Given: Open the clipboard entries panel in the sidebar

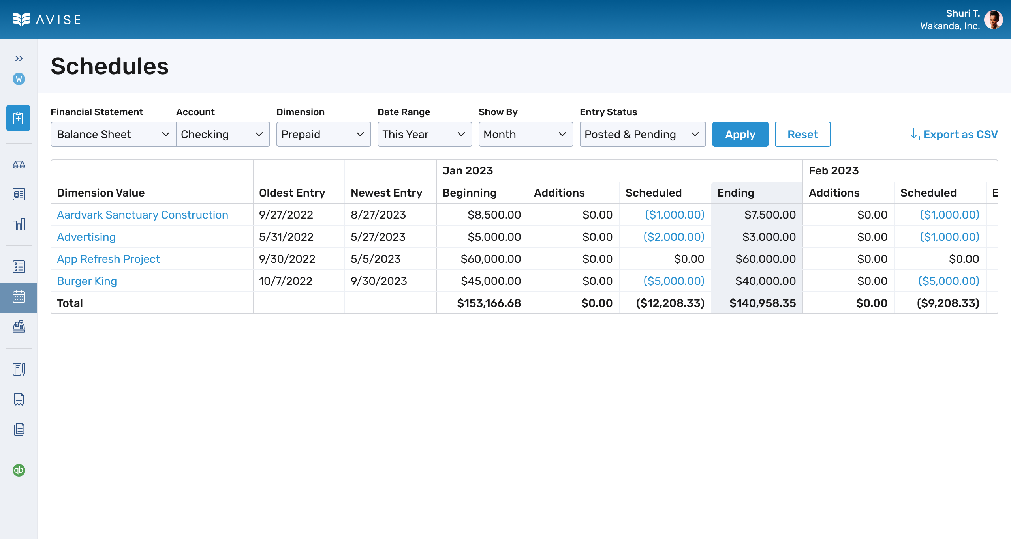Looking at the screenshot, I should pos(18,118).
